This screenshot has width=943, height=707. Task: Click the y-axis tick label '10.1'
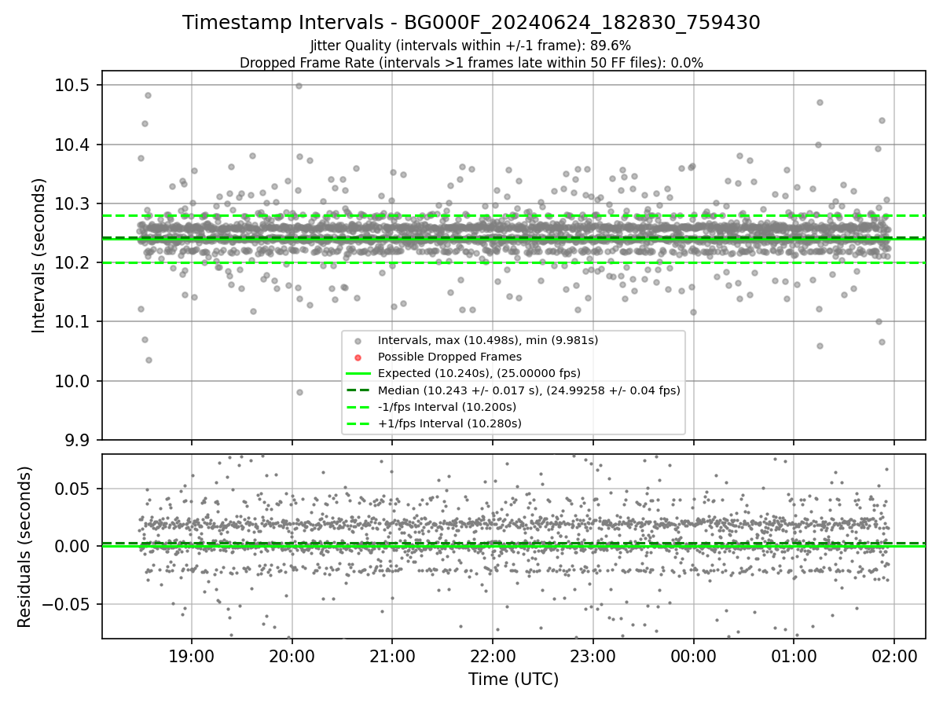click(x=72, y=322)
